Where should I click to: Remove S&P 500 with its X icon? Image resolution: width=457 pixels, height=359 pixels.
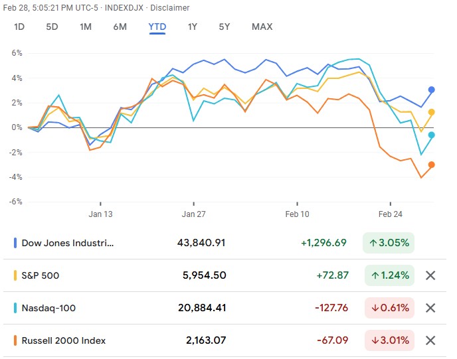click(x=430, y=275)
